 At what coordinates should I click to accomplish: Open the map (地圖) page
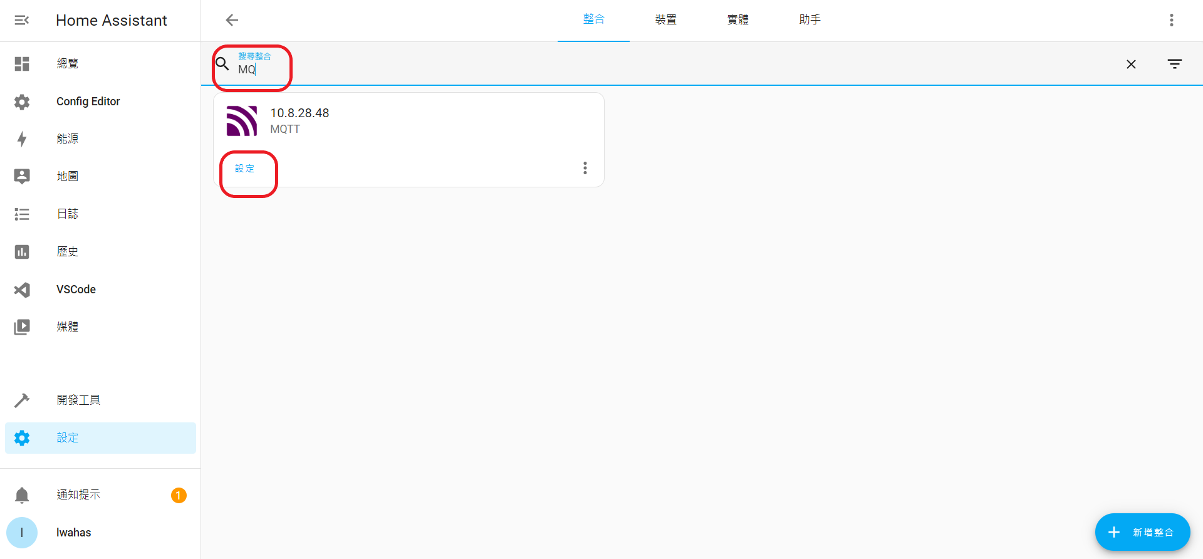pyautogui.click(x=67, y=177)
